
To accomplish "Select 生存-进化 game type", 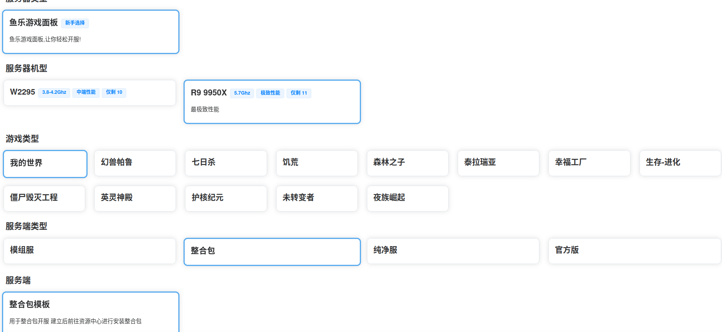I will (680, 163).
